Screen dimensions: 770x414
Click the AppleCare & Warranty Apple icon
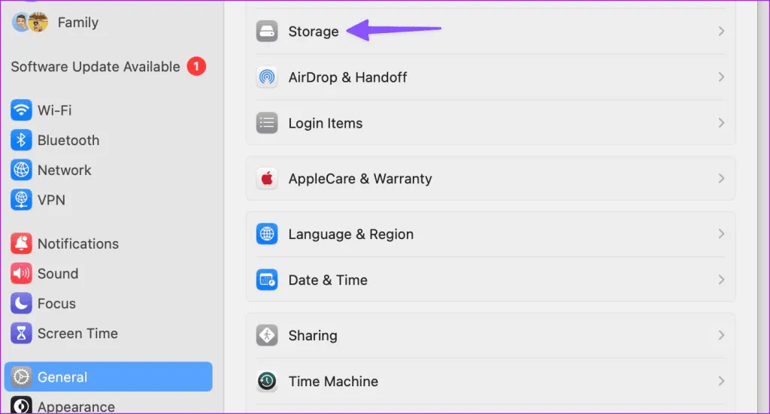(267, 179)
